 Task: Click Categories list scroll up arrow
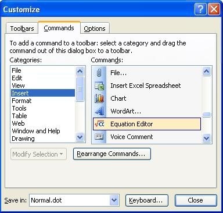point(80,71)
